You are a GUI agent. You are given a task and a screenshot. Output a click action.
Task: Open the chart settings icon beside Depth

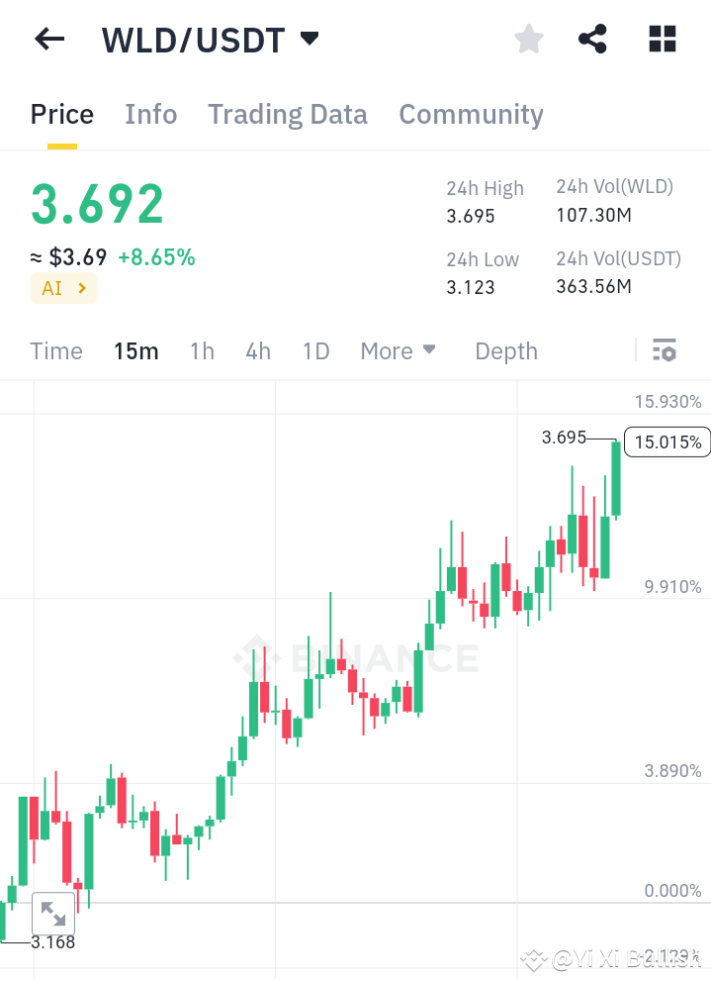[665, 350]
